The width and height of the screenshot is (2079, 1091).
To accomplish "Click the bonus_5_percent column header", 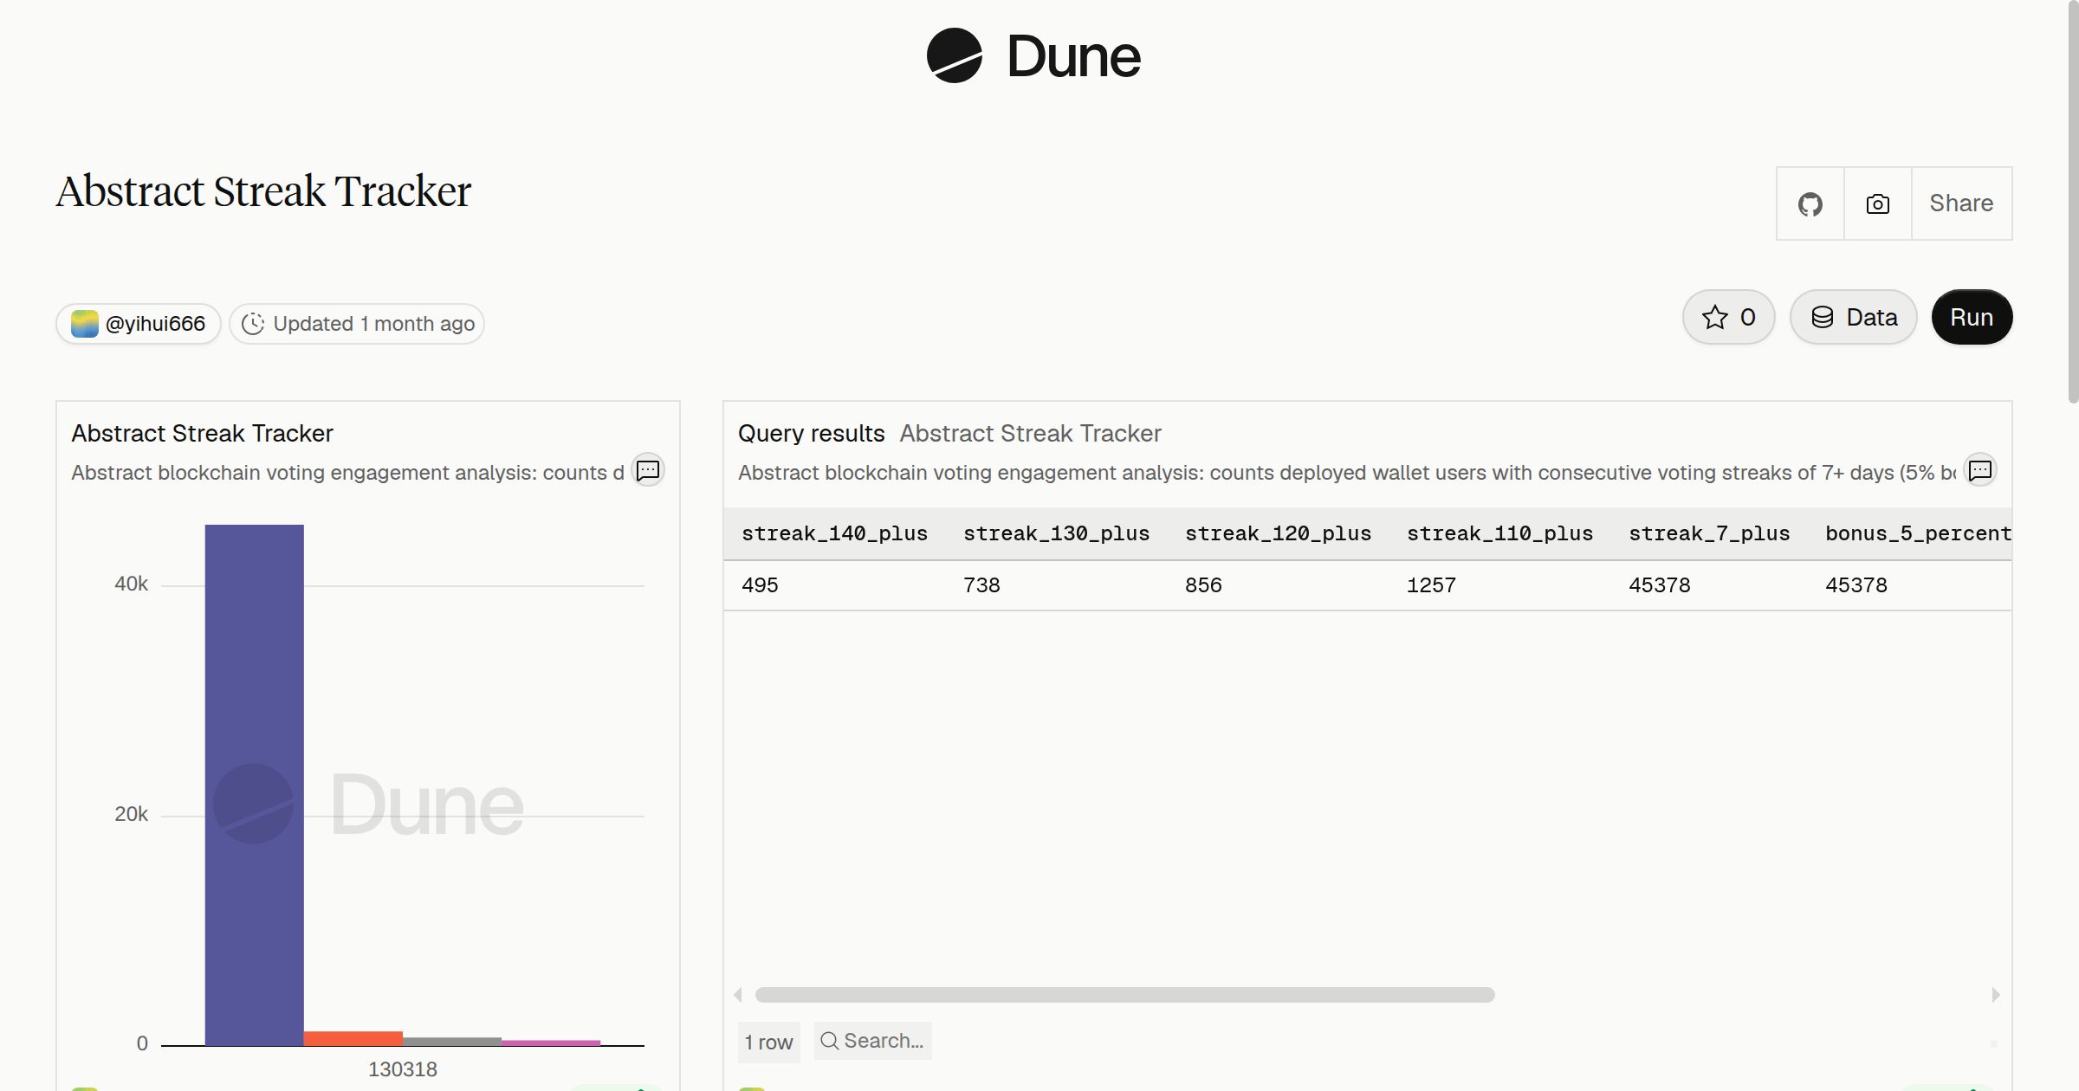I will coord(1918,533).
